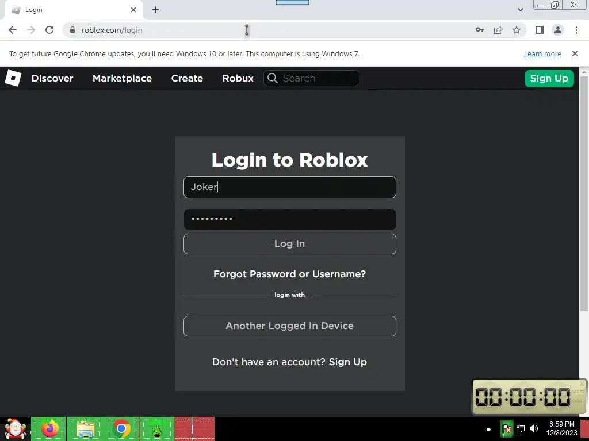Click the Learn more link
Viewport: 589px width, 441px height.
tap(542, 53)
